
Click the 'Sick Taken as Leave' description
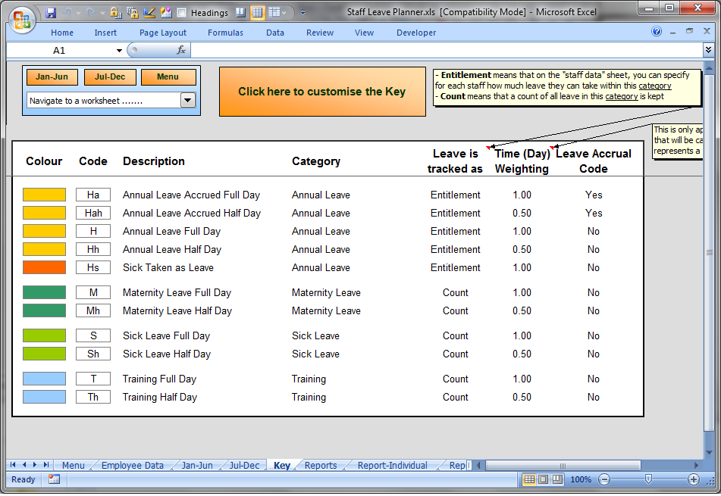click(x=168, y=268)
